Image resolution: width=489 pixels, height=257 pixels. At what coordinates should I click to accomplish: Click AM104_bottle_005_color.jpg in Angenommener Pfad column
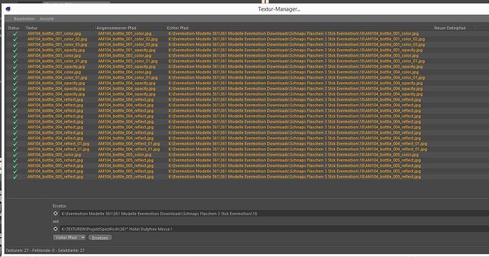coord(125,155)
